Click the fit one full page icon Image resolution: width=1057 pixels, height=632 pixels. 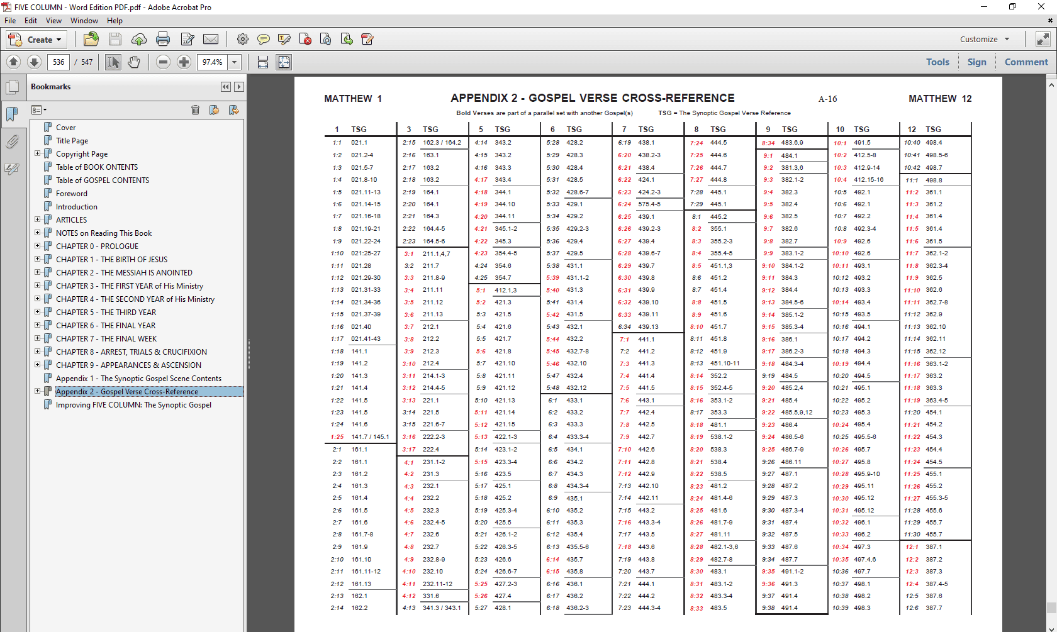(284, 62)
